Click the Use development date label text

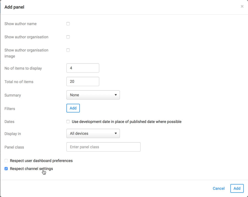pos(126,122)
